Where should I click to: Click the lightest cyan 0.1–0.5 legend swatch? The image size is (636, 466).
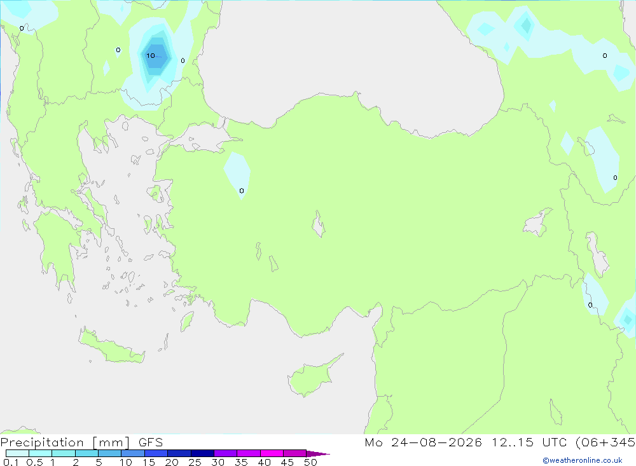[17, 453]
